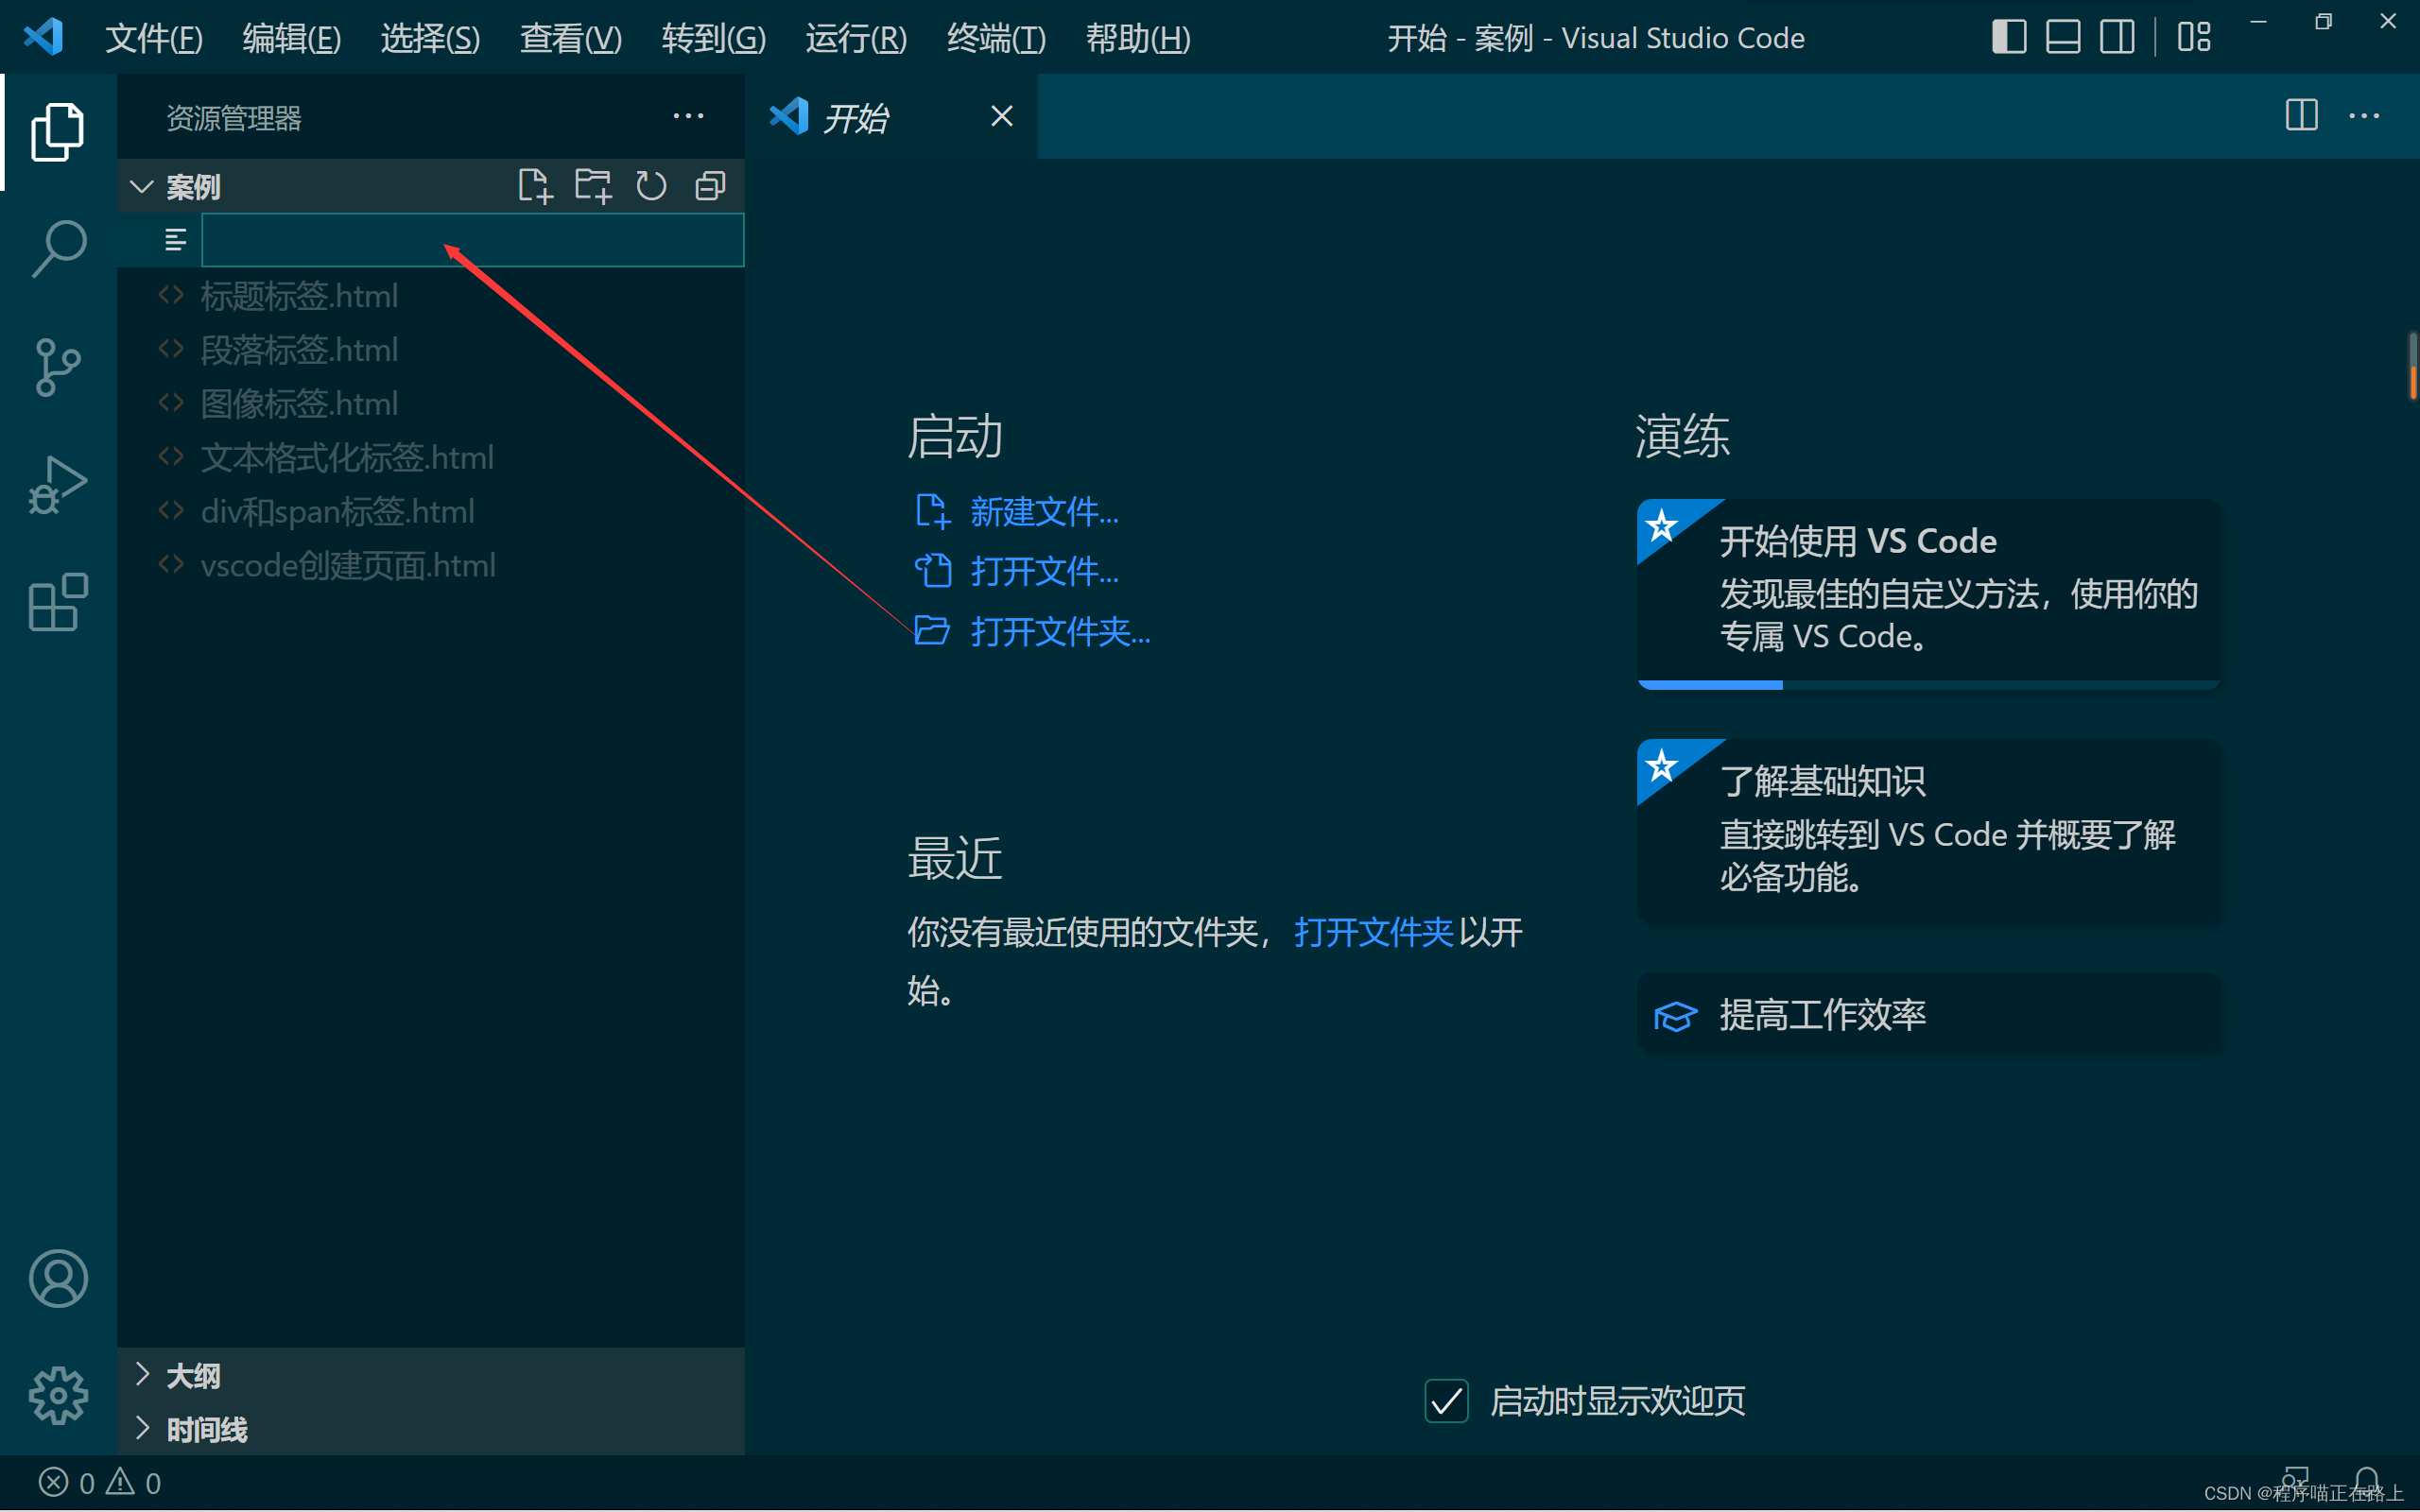
Task: Open the 编辑(E) menu
Action: click(292, 38)
